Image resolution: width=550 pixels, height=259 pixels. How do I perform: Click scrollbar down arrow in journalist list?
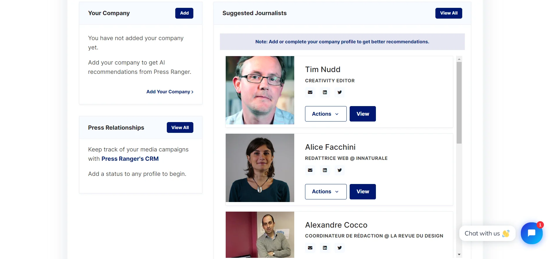(459, 255)
